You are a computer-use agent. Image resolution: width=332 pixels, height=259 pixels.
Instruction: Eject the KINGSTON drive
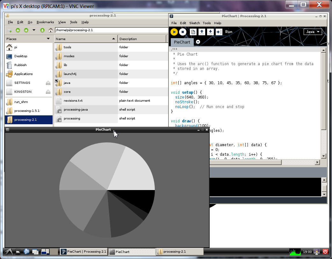click(48, 92)
